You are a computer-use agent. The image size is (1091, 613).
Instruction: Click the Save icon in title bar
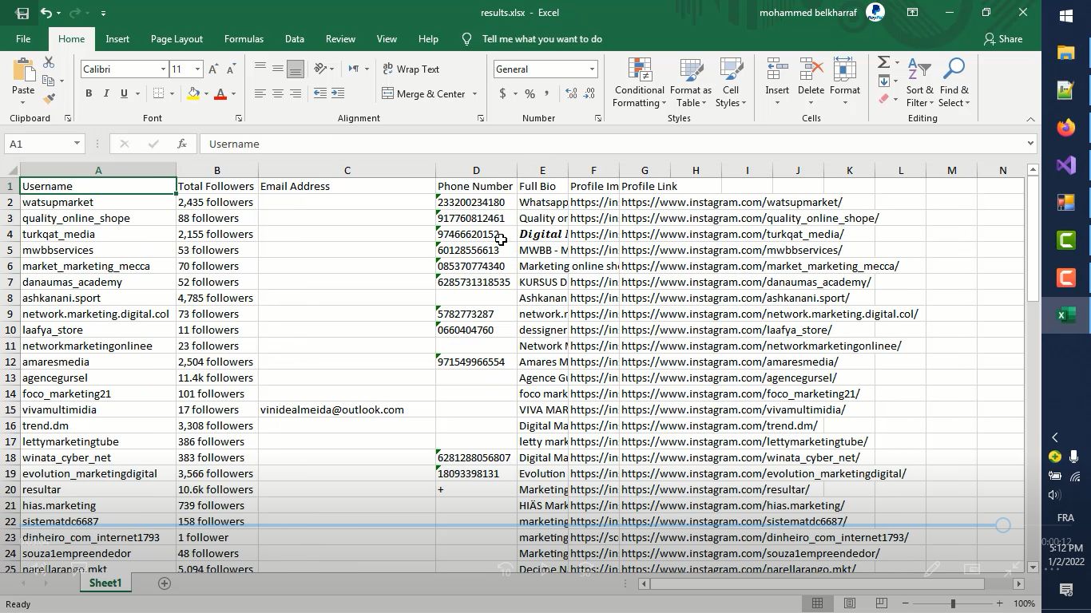click(x=22, y=13)
